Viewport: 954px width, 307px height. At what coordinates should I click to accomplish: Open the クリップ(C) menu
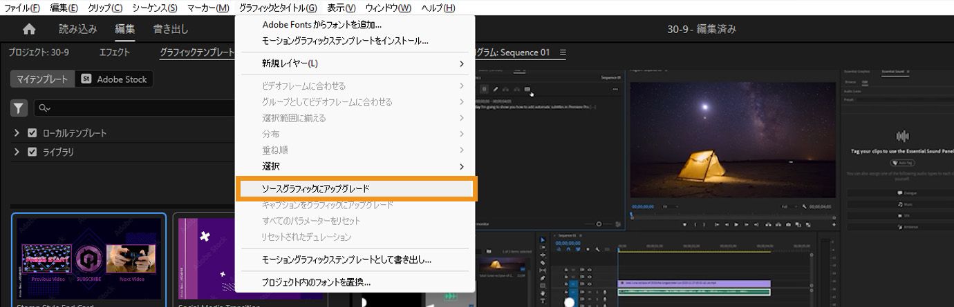105,8
